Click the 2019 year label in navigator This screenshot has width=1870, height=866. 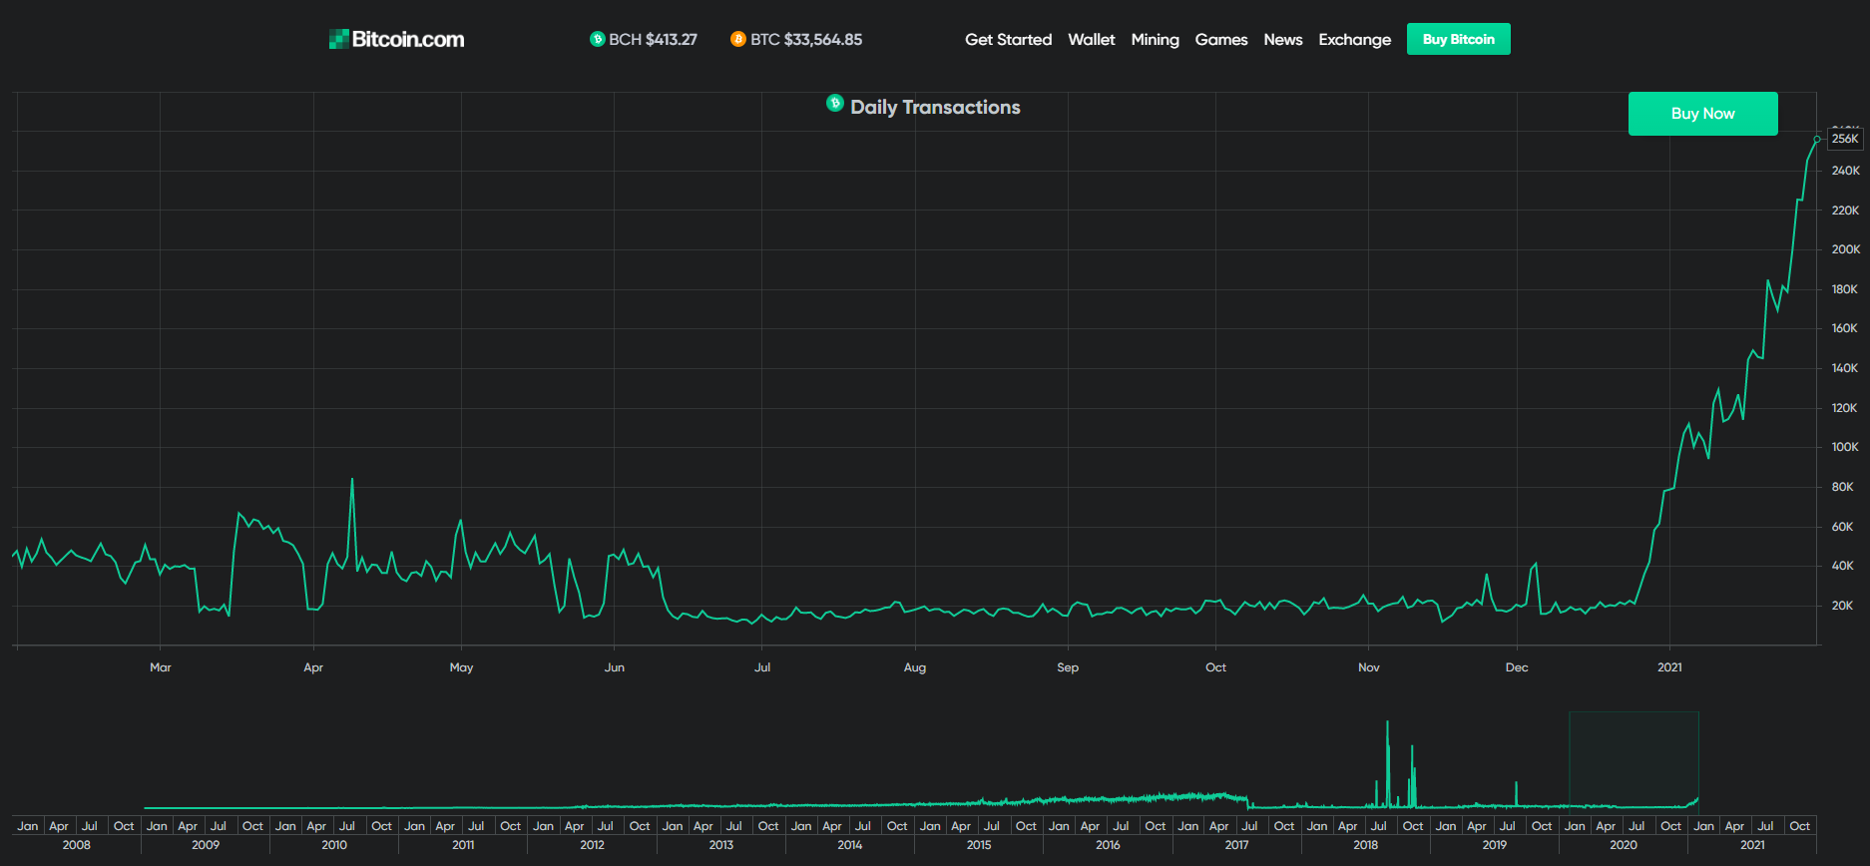tap(1495, 845)
